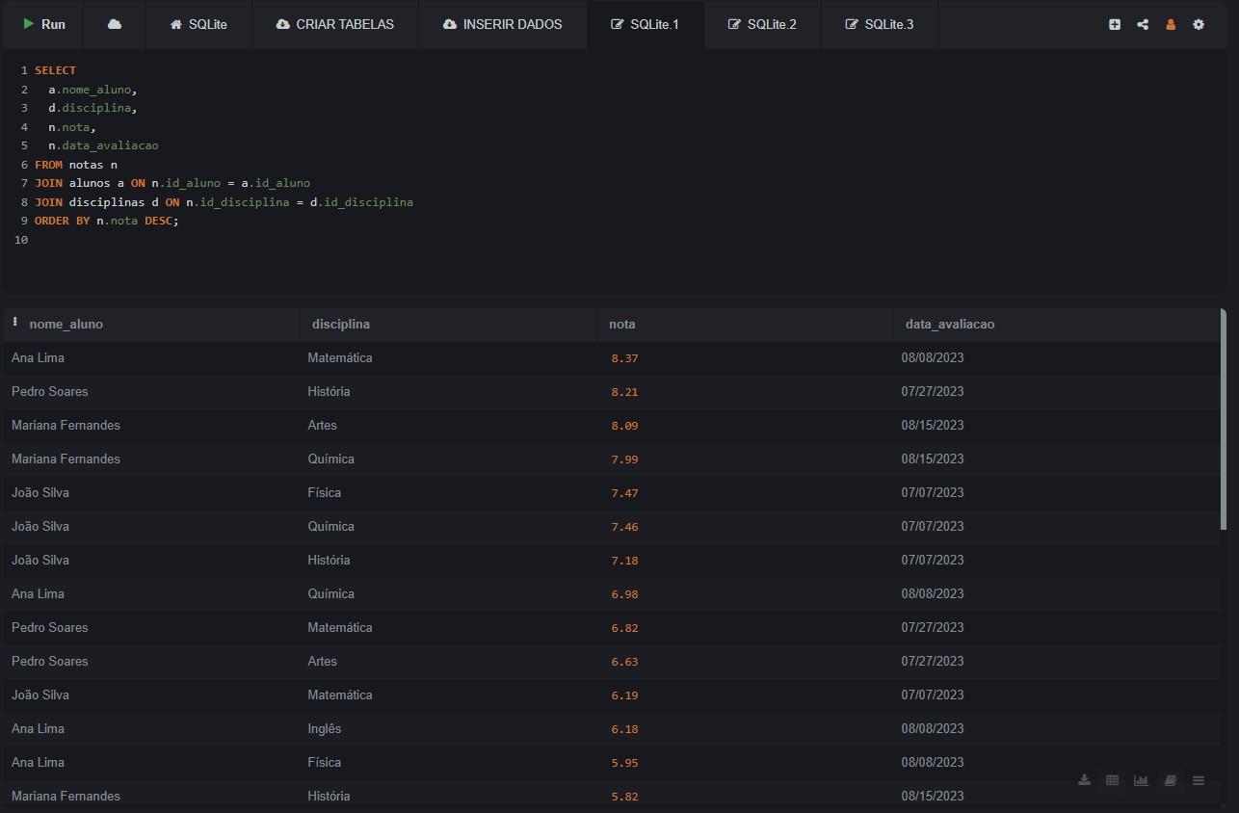Viewport: 1239px width, 813px height.
Task: Sort by the disciplina column header
Action: [x=341, y=325]
